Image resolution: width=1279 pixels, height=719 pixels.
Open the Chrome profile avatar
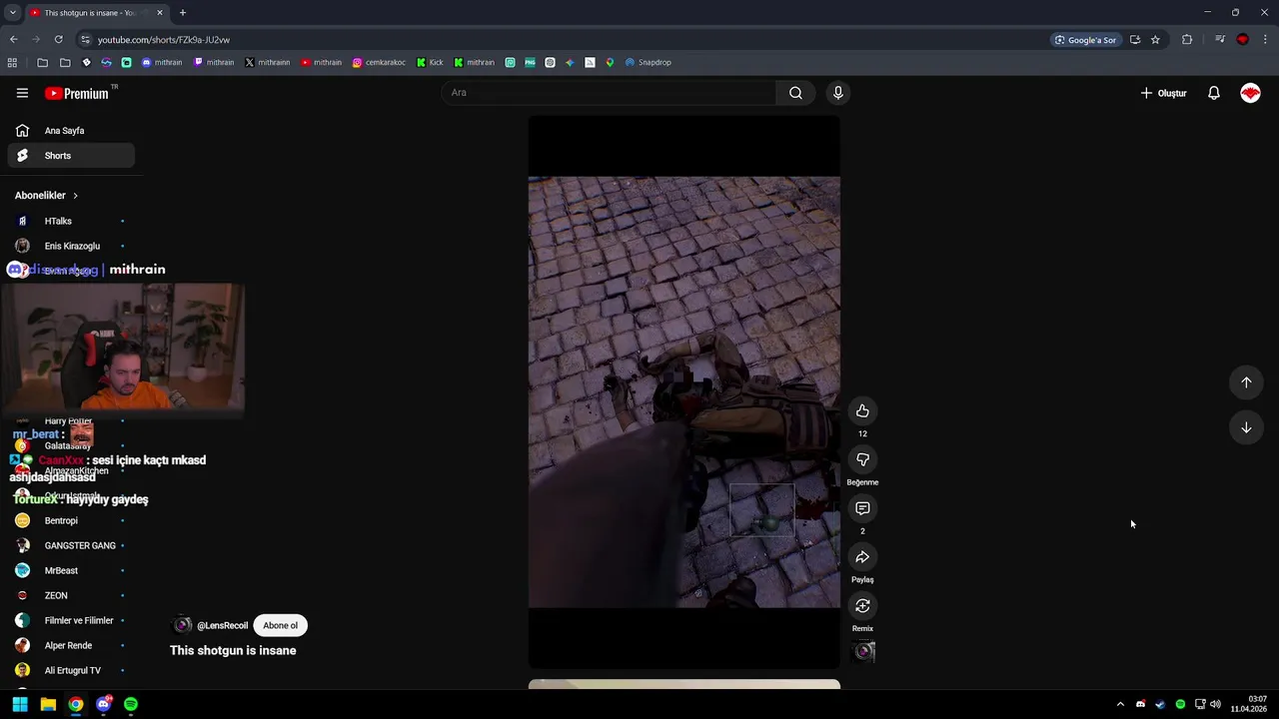(x=1242, y=40)
